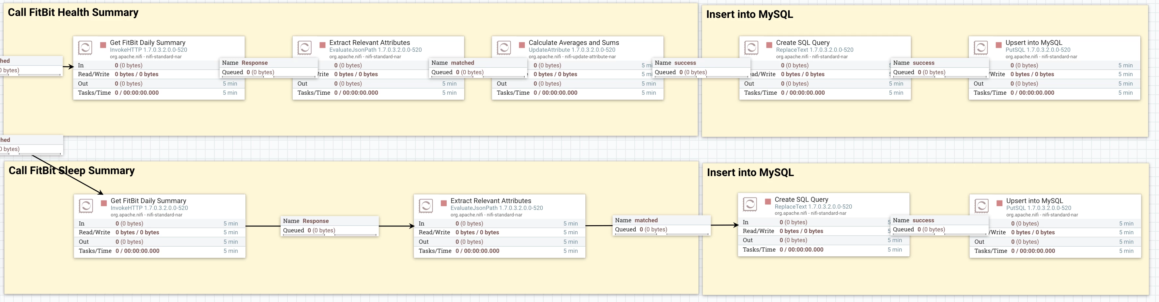Click the 'Call FitBit Health Summary' label title

tap(73, 13)
